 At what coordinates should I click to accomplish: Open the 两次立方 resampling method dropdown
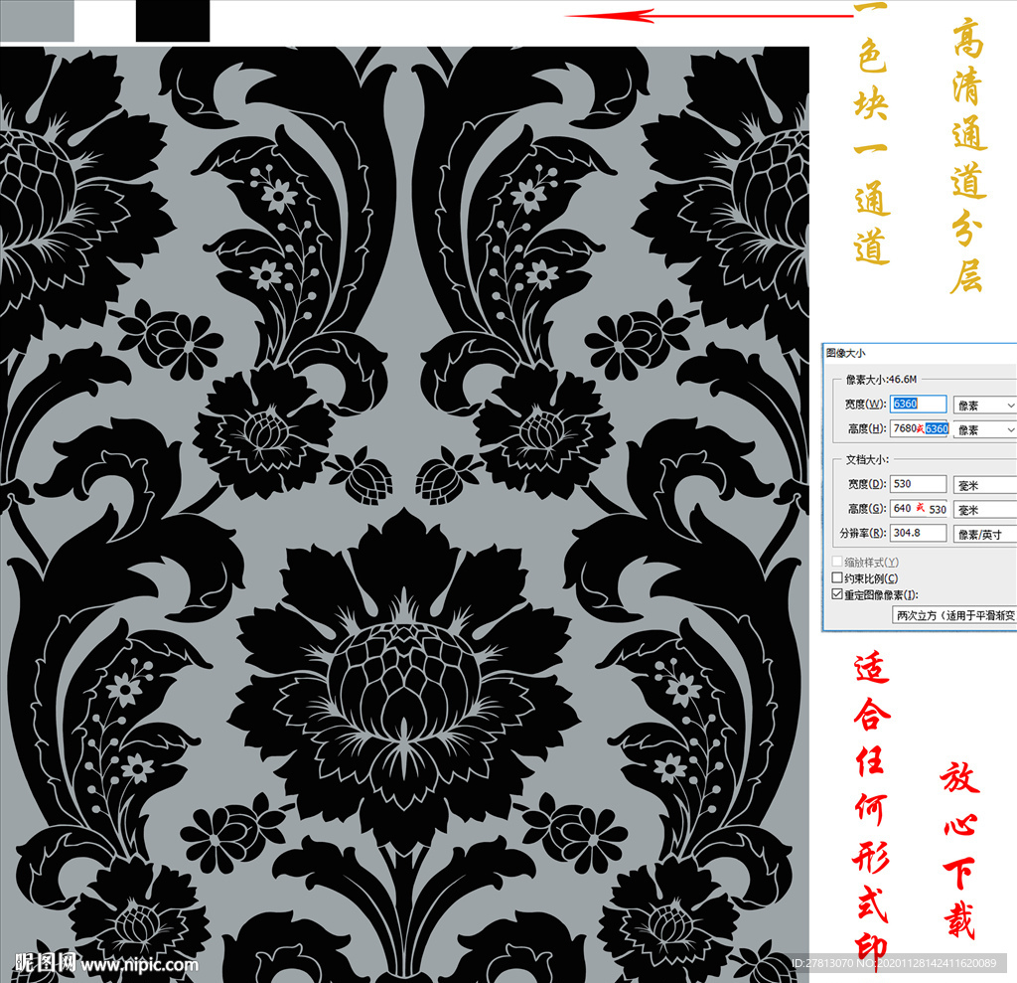[955, 615]
